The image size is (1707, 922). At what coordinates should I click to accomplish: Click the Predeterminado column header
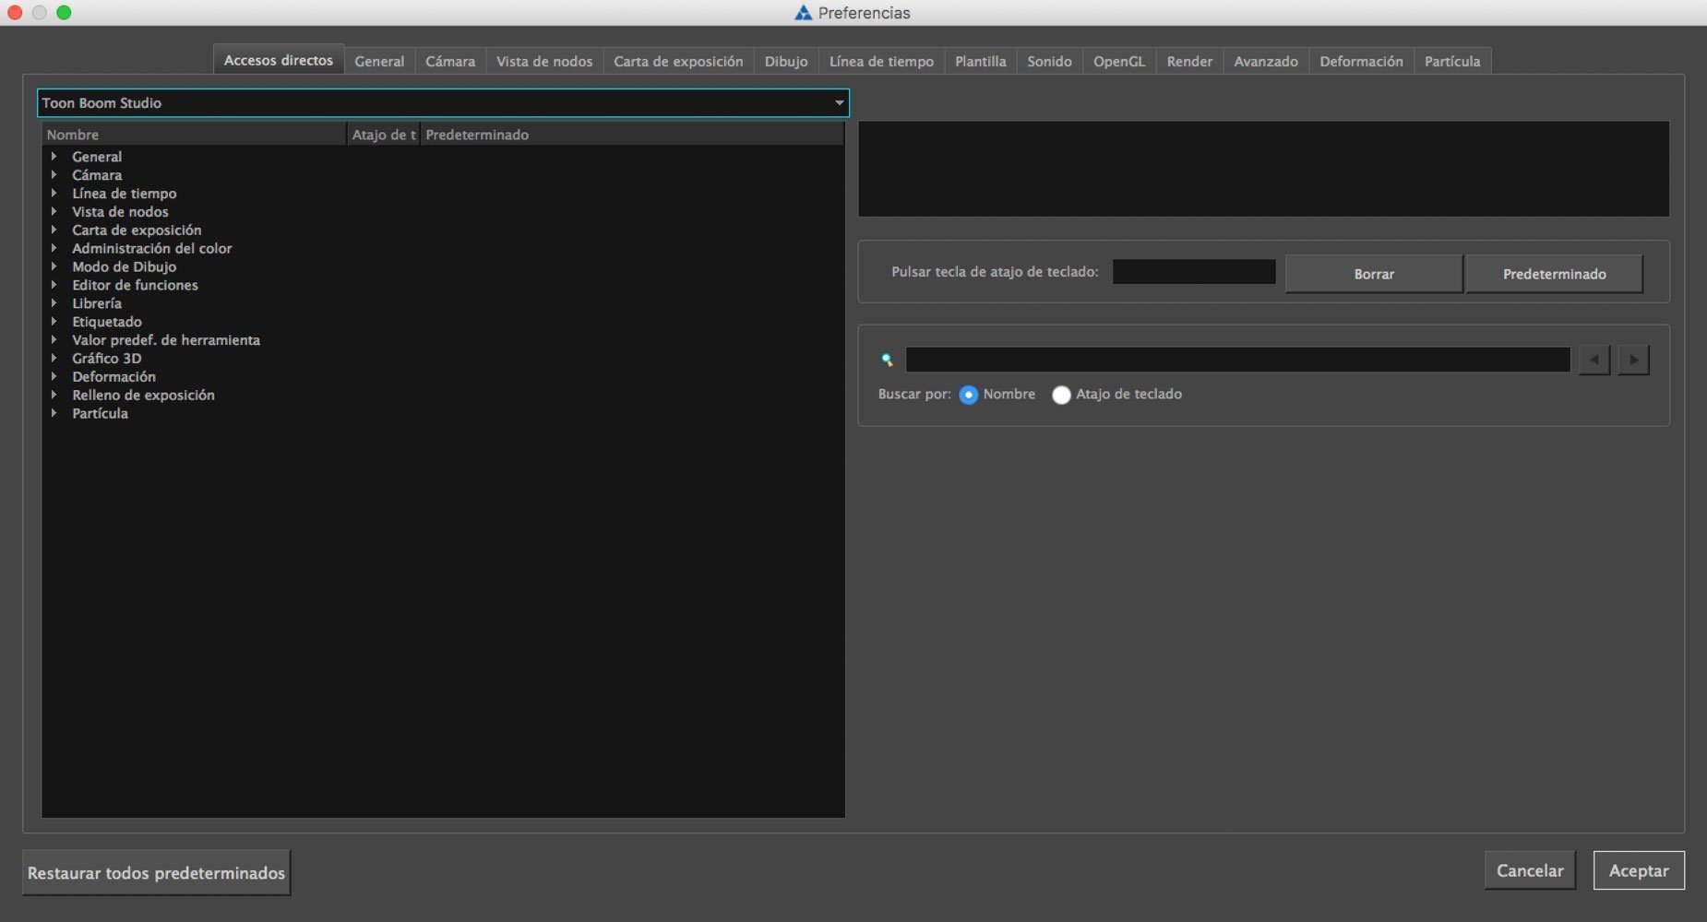coord(632,135)
